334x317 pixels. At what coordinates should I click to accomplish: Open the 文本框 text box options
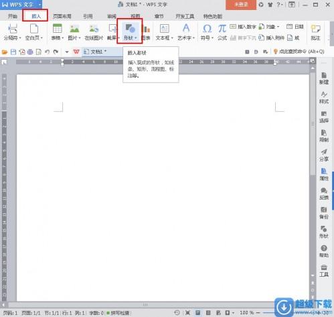pos(165,31)
